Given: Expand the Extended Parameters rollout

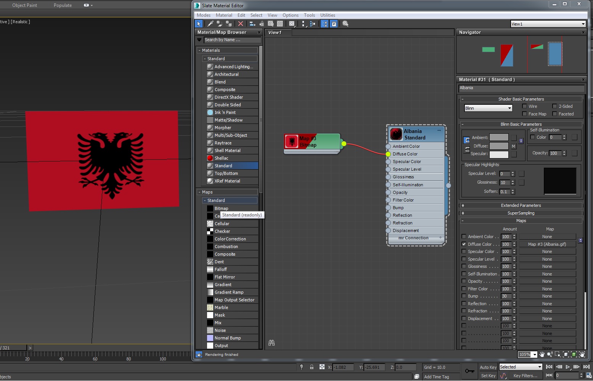Looking at the screenshot, I should point(521,205).
